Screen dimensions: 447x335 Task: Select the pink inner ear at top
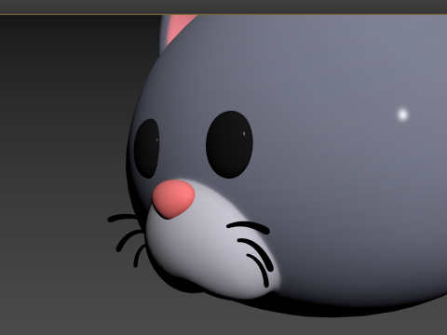[180, 28]
